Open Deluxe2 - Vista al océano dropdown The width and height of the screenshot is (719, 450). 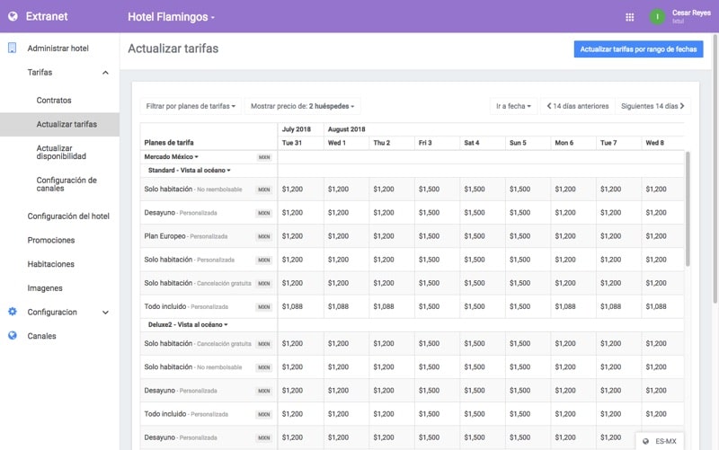[188, 324]
